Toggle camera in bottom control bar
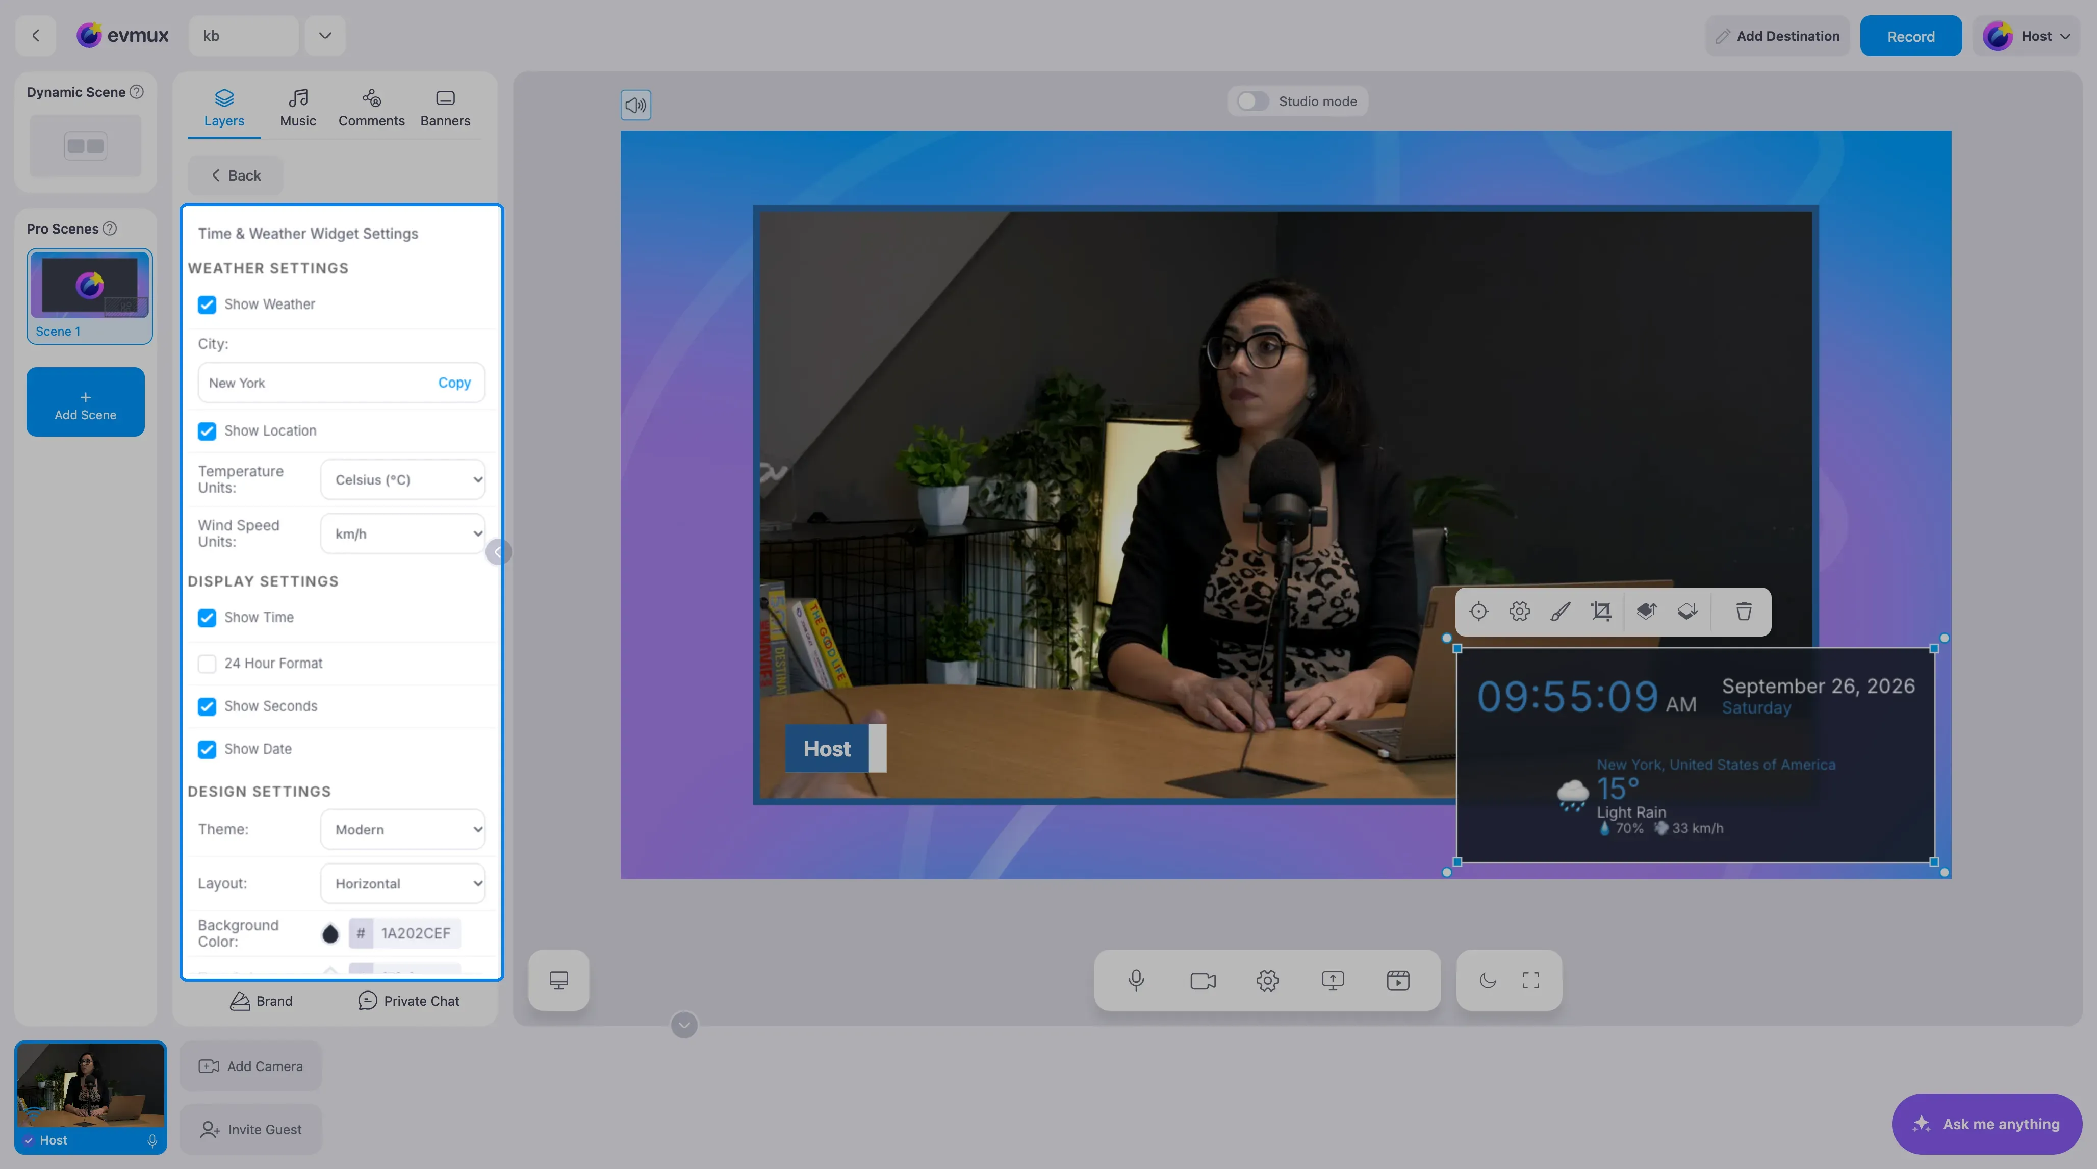Screen dimensions: 2097x1169 [x=1203, y=980]
